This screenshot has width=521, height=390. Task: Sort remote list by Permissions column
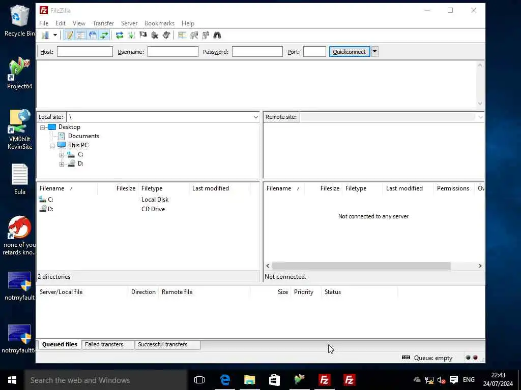pyautogui.click(x=453, y=188)
